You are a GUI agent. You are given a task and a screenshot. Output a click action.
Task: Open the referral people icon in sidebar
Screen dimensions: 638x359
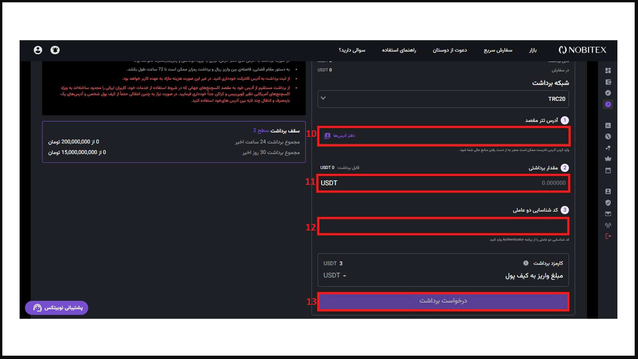point(608,225)
